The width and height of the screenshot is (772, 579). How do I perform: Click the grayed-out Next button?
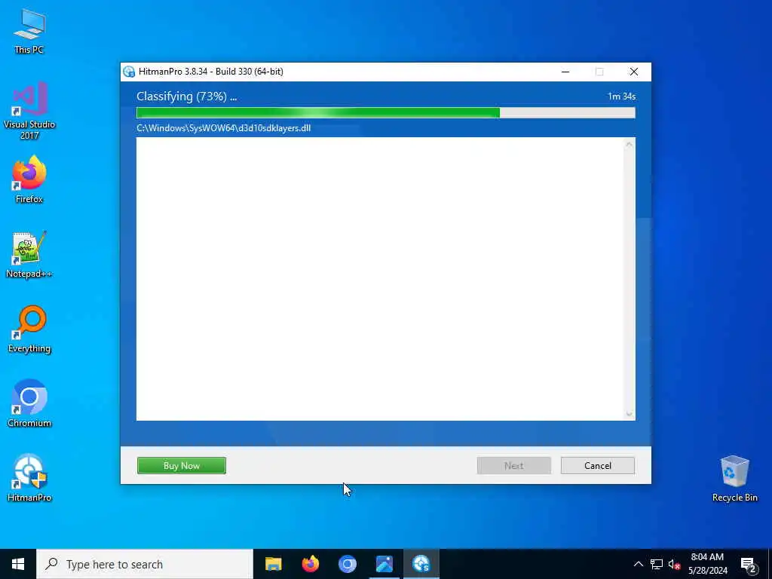point(514,466)
